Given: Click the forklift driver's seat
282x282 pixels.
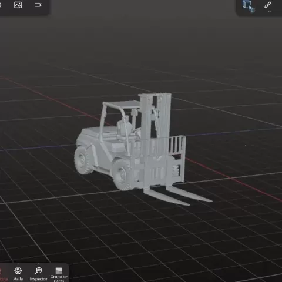Looking at the screenshot, I should point(124,127).
